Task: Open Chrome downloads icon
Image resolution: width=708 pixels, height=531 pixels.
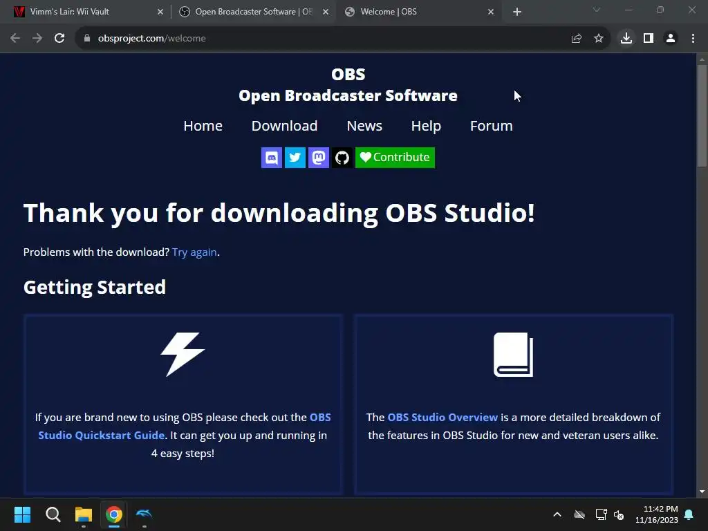Action: [626, 39]
